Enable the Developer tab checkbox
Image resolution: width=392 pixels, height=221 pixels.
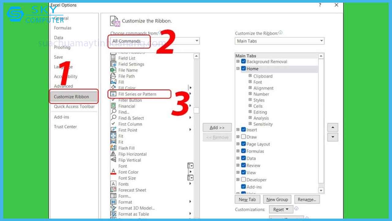pos(243,179)
